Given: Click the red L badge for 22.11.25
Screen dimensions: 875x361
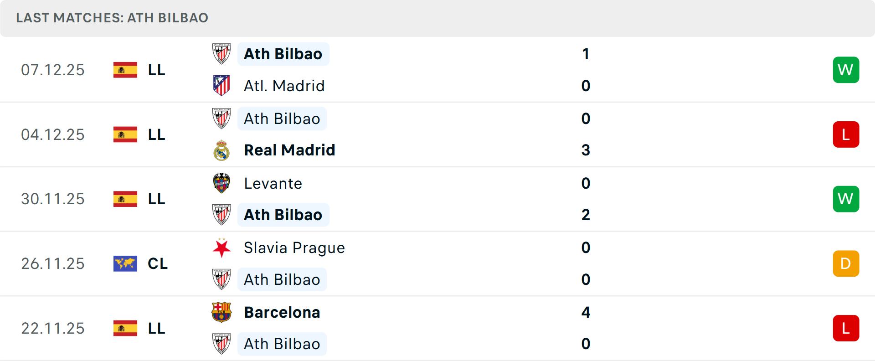Looking at the screenshot, I should click(846, 328).
